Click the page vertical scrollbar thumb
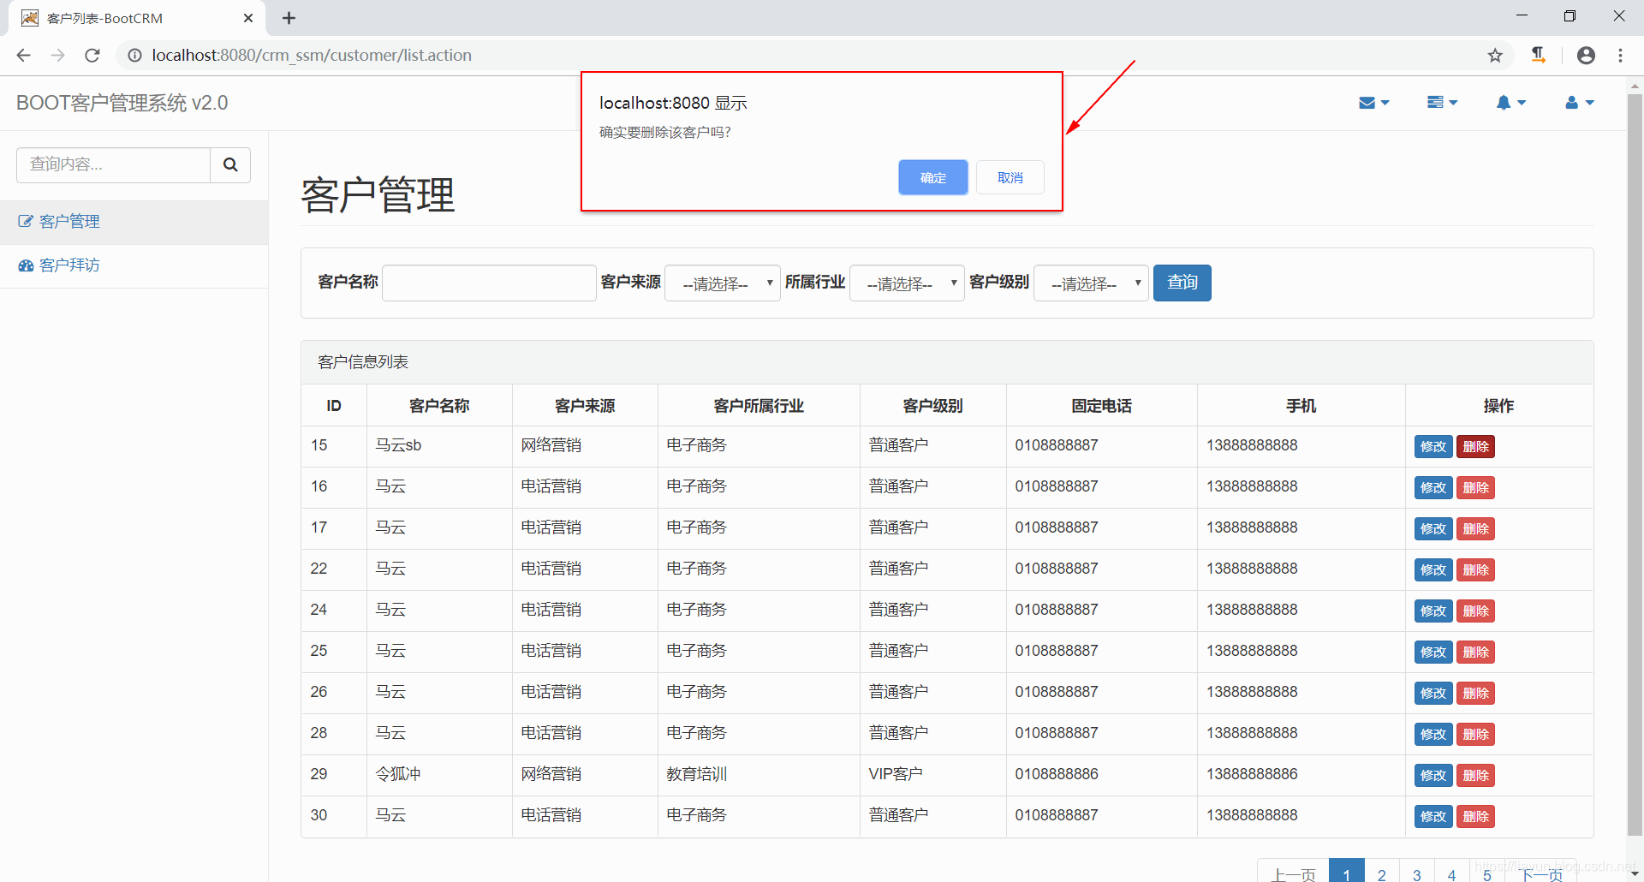Image resolution: width=1644 pixels, height=882 pixels. click(1635, 463)
